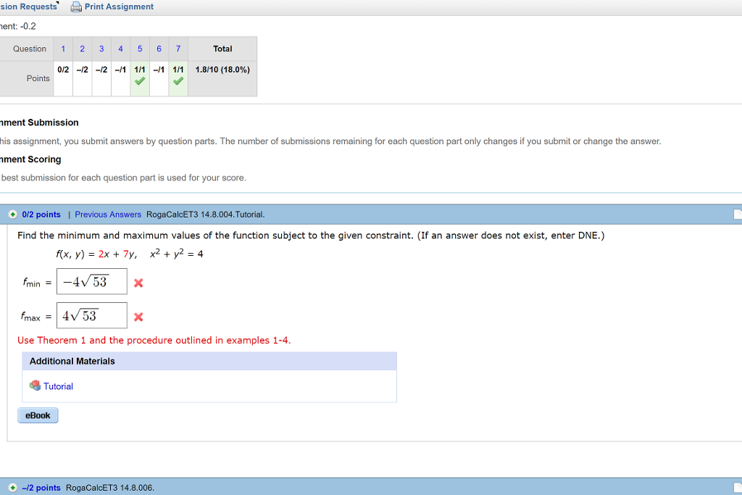Expand question RogaCalcET3 14.8.004 with the plus icon
This screenshot has height=495, width=742.
click(x=12, y=214)
